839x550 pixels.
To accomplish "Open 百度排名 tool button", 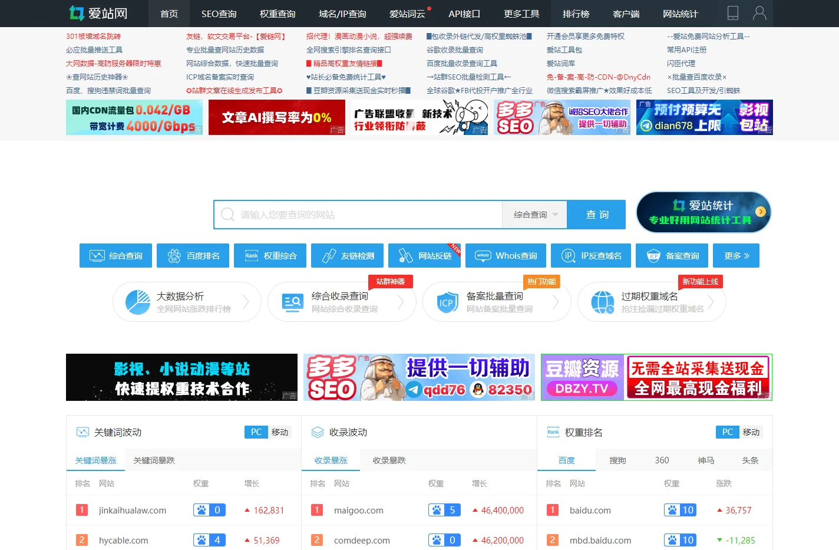I will tap(193, 255).
